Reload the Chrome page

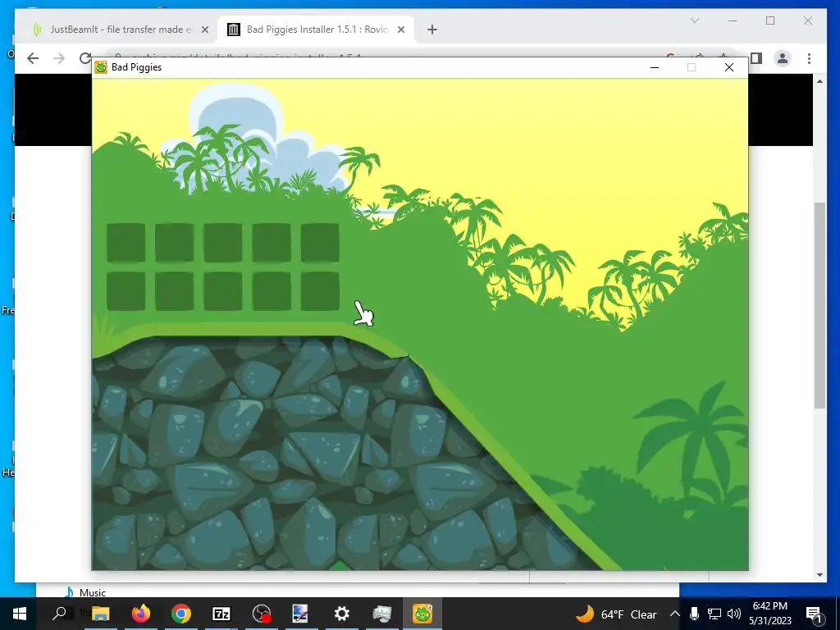[84, 58]
